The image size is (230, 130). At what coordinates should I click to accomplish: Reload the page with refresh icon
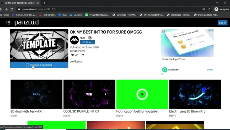(x=12, y=9)
